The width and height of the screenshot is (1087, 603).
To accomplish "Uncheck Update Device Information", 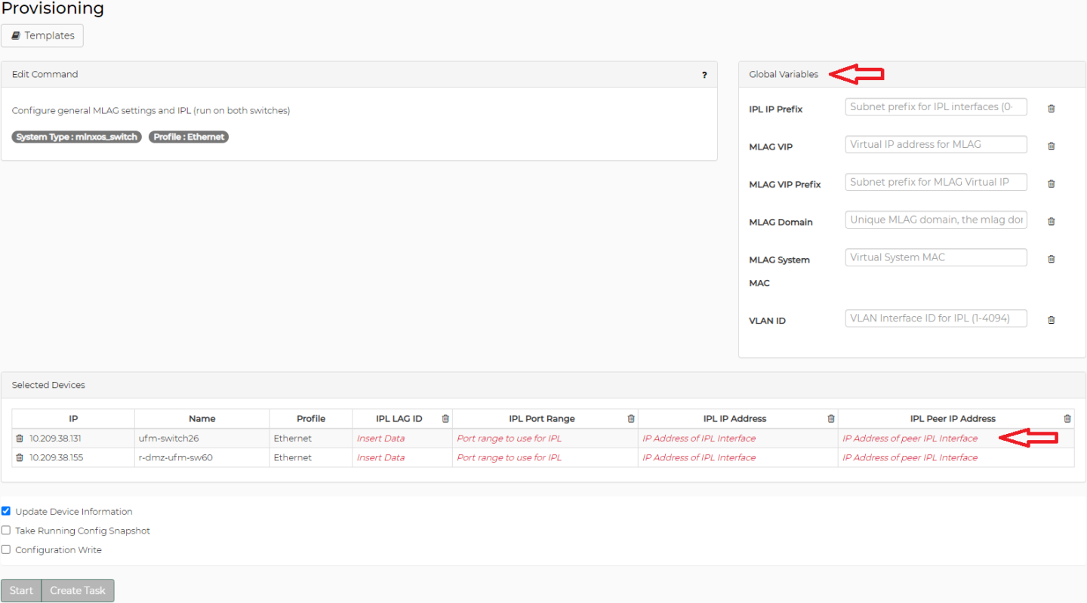I will click(6, 511).
